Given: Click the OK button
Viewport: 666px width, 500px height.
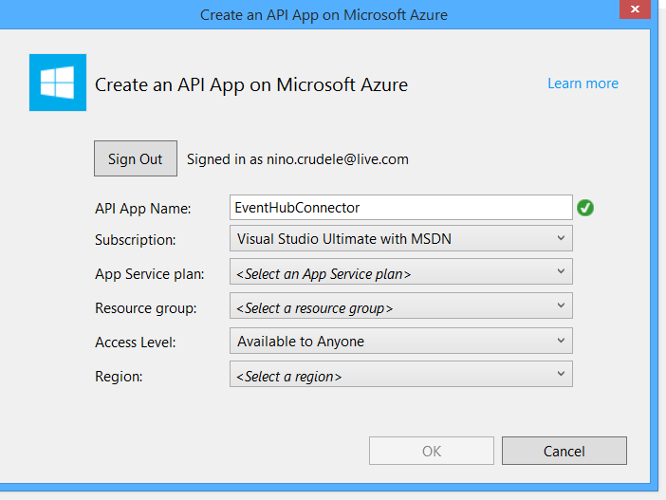Looking at the screenshot, I should [x=432, y=451].
